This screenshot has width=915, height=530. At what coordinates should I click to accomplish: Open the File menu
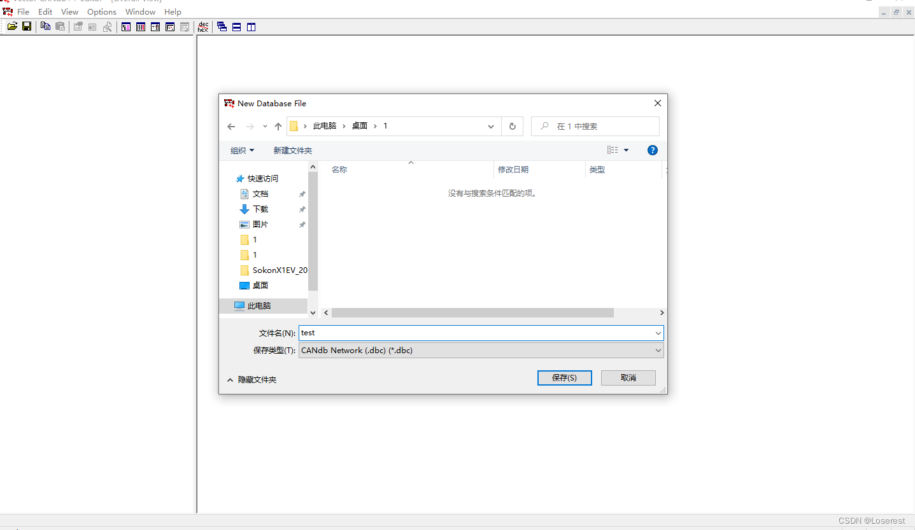(x=23, y=11)
